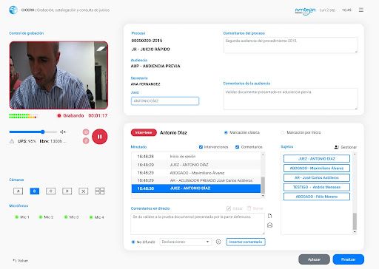The width and height of the screenshot is (379, 269).
Task: Select highlighted 16:48:30 JUEZ row
Action: coord(196,188)
